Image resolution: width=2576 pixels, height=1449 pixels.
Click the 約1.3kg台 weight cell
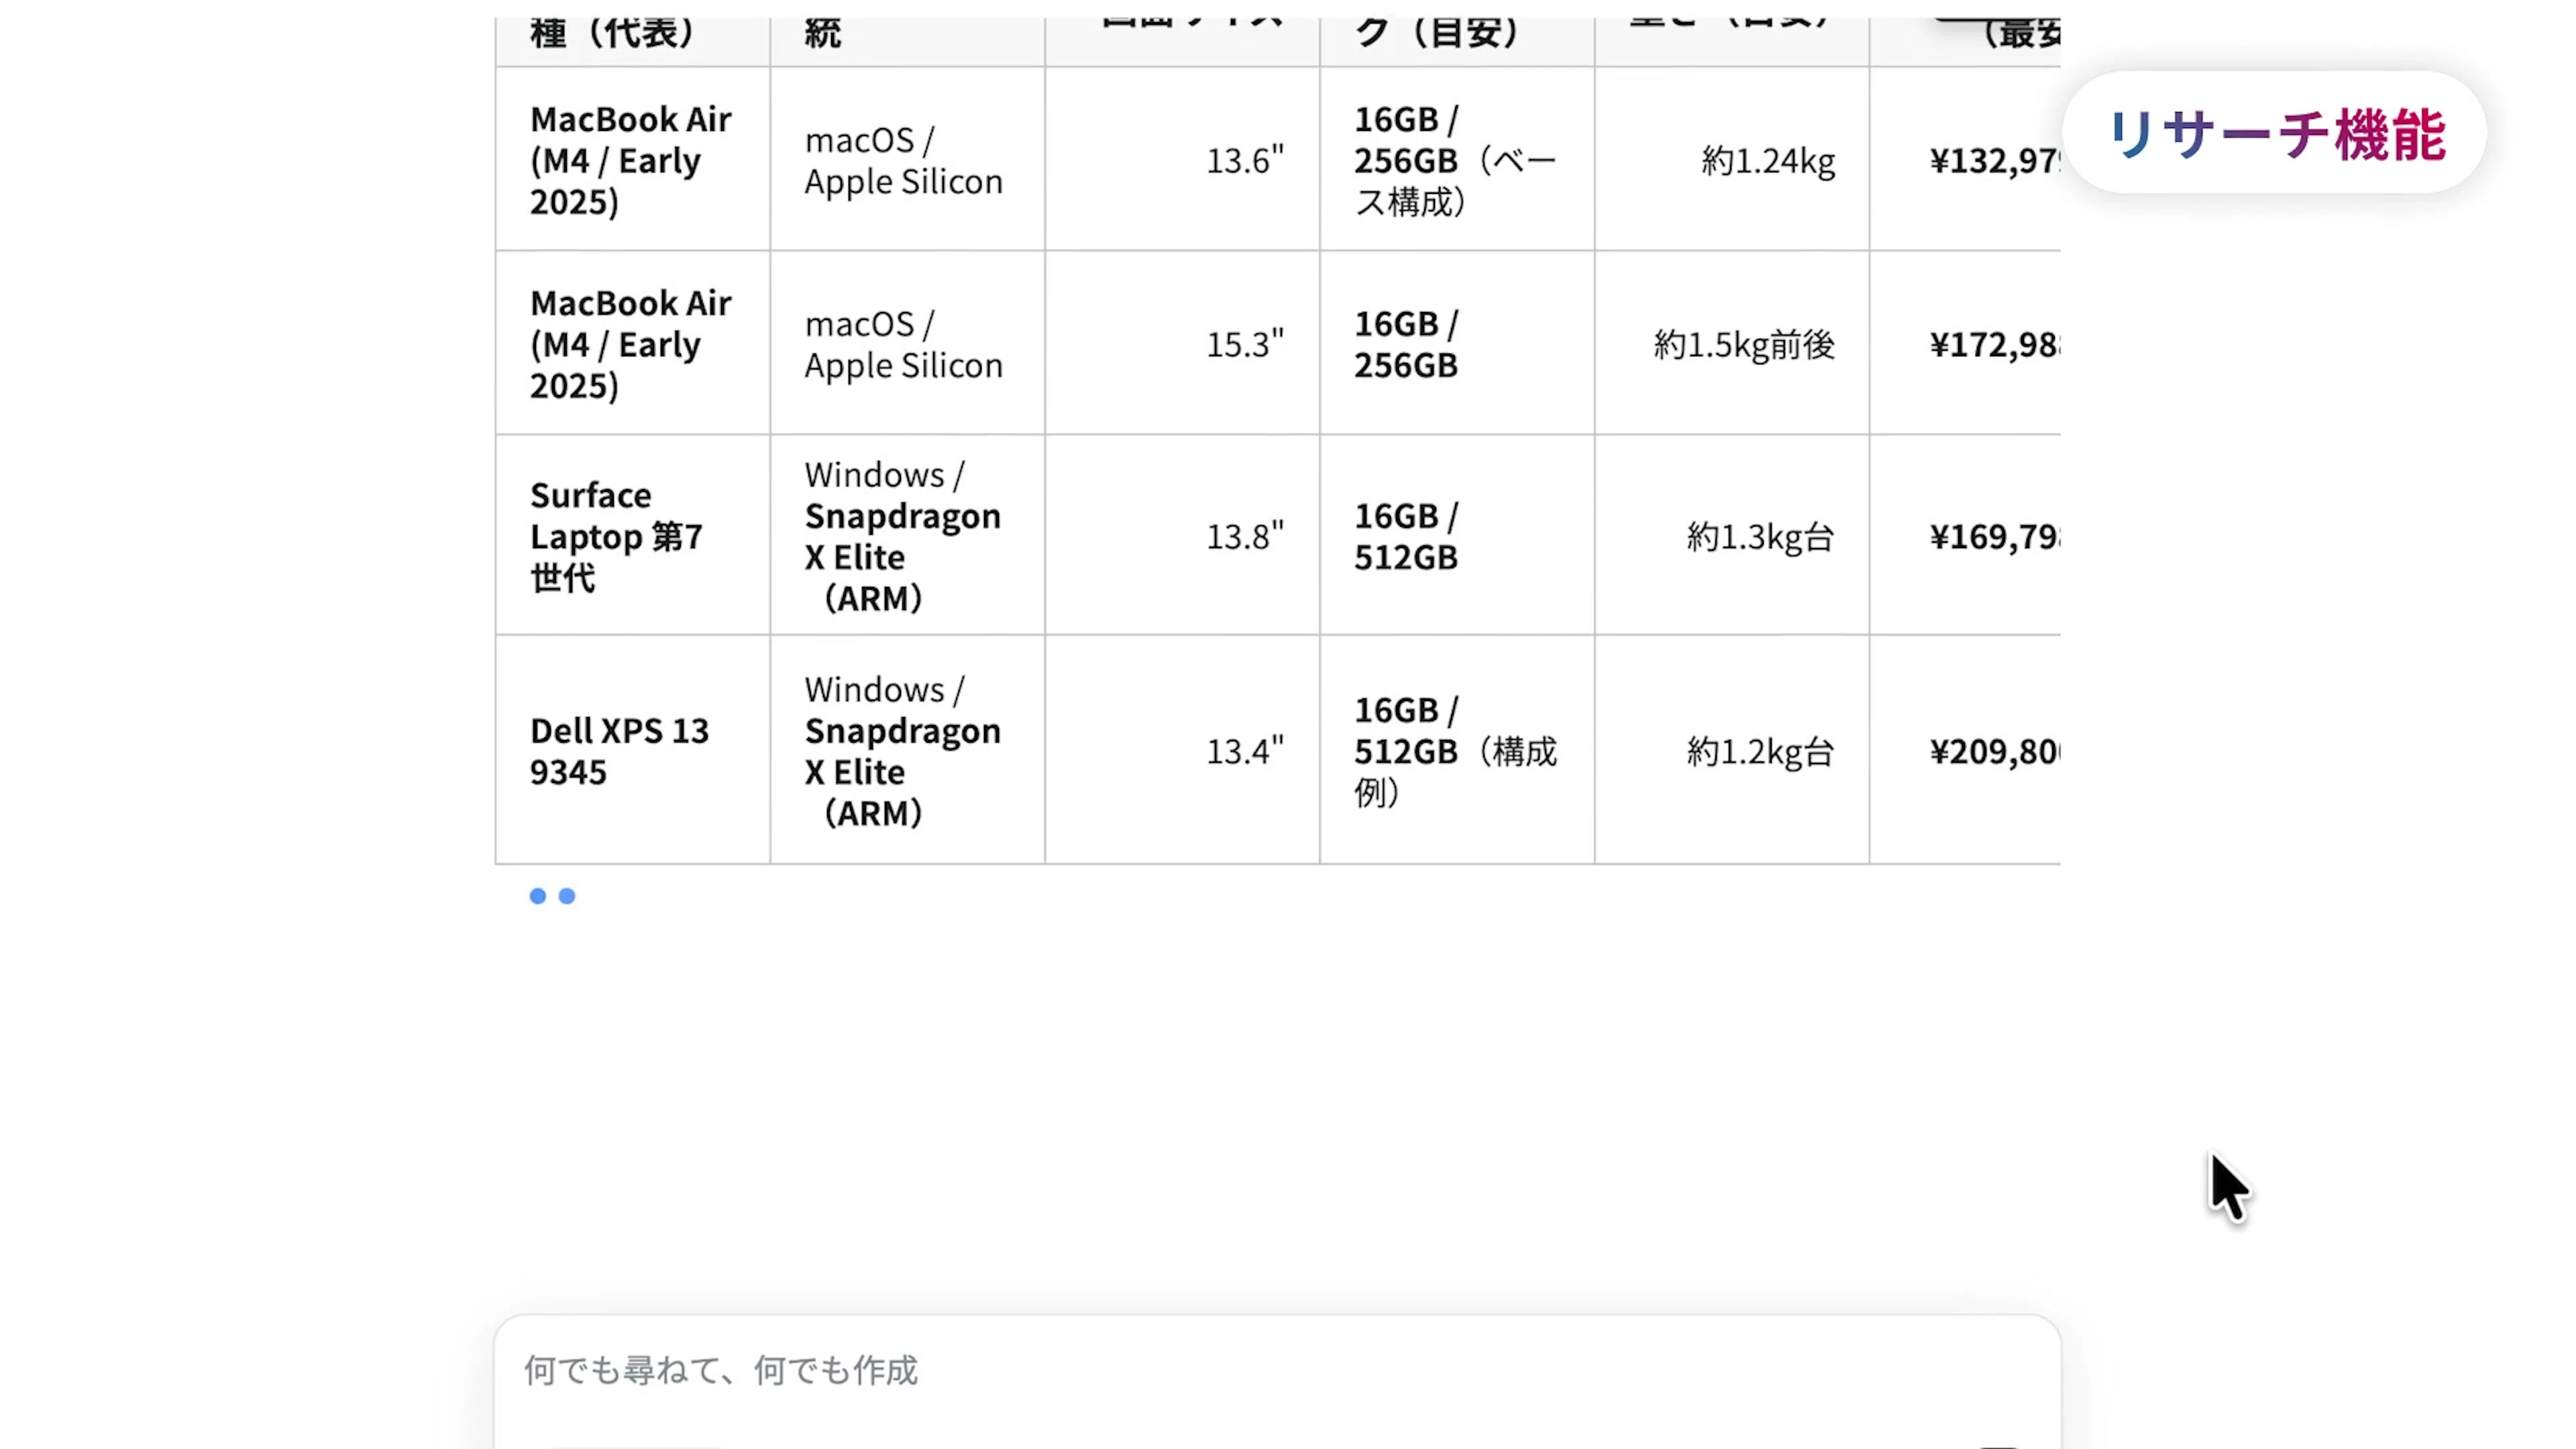pyautogui.click(x=1760, y=536)
